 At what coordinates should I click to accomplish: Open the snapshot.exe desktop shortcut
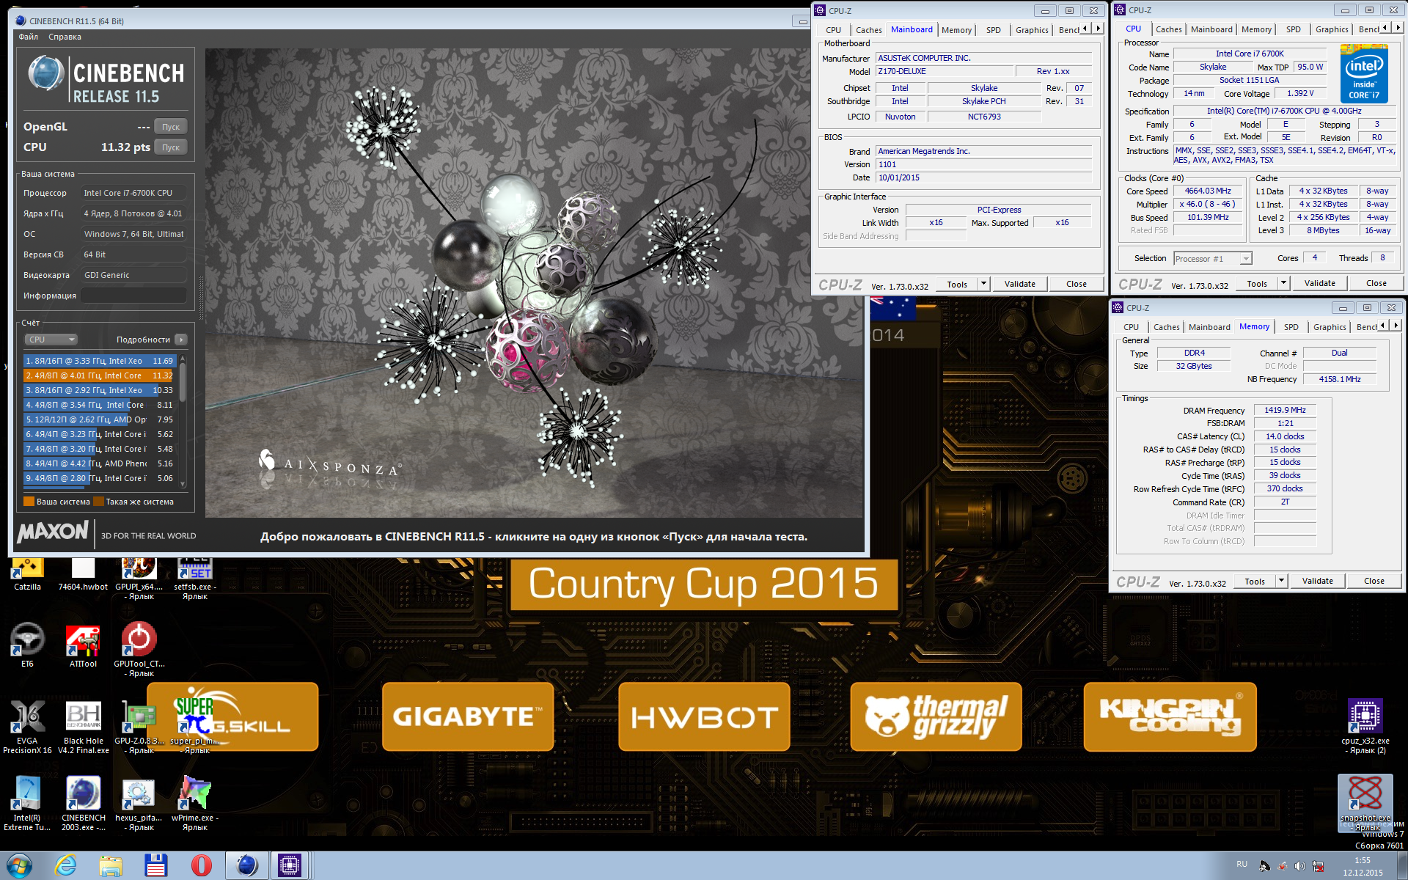click(x=1365, y=802)
